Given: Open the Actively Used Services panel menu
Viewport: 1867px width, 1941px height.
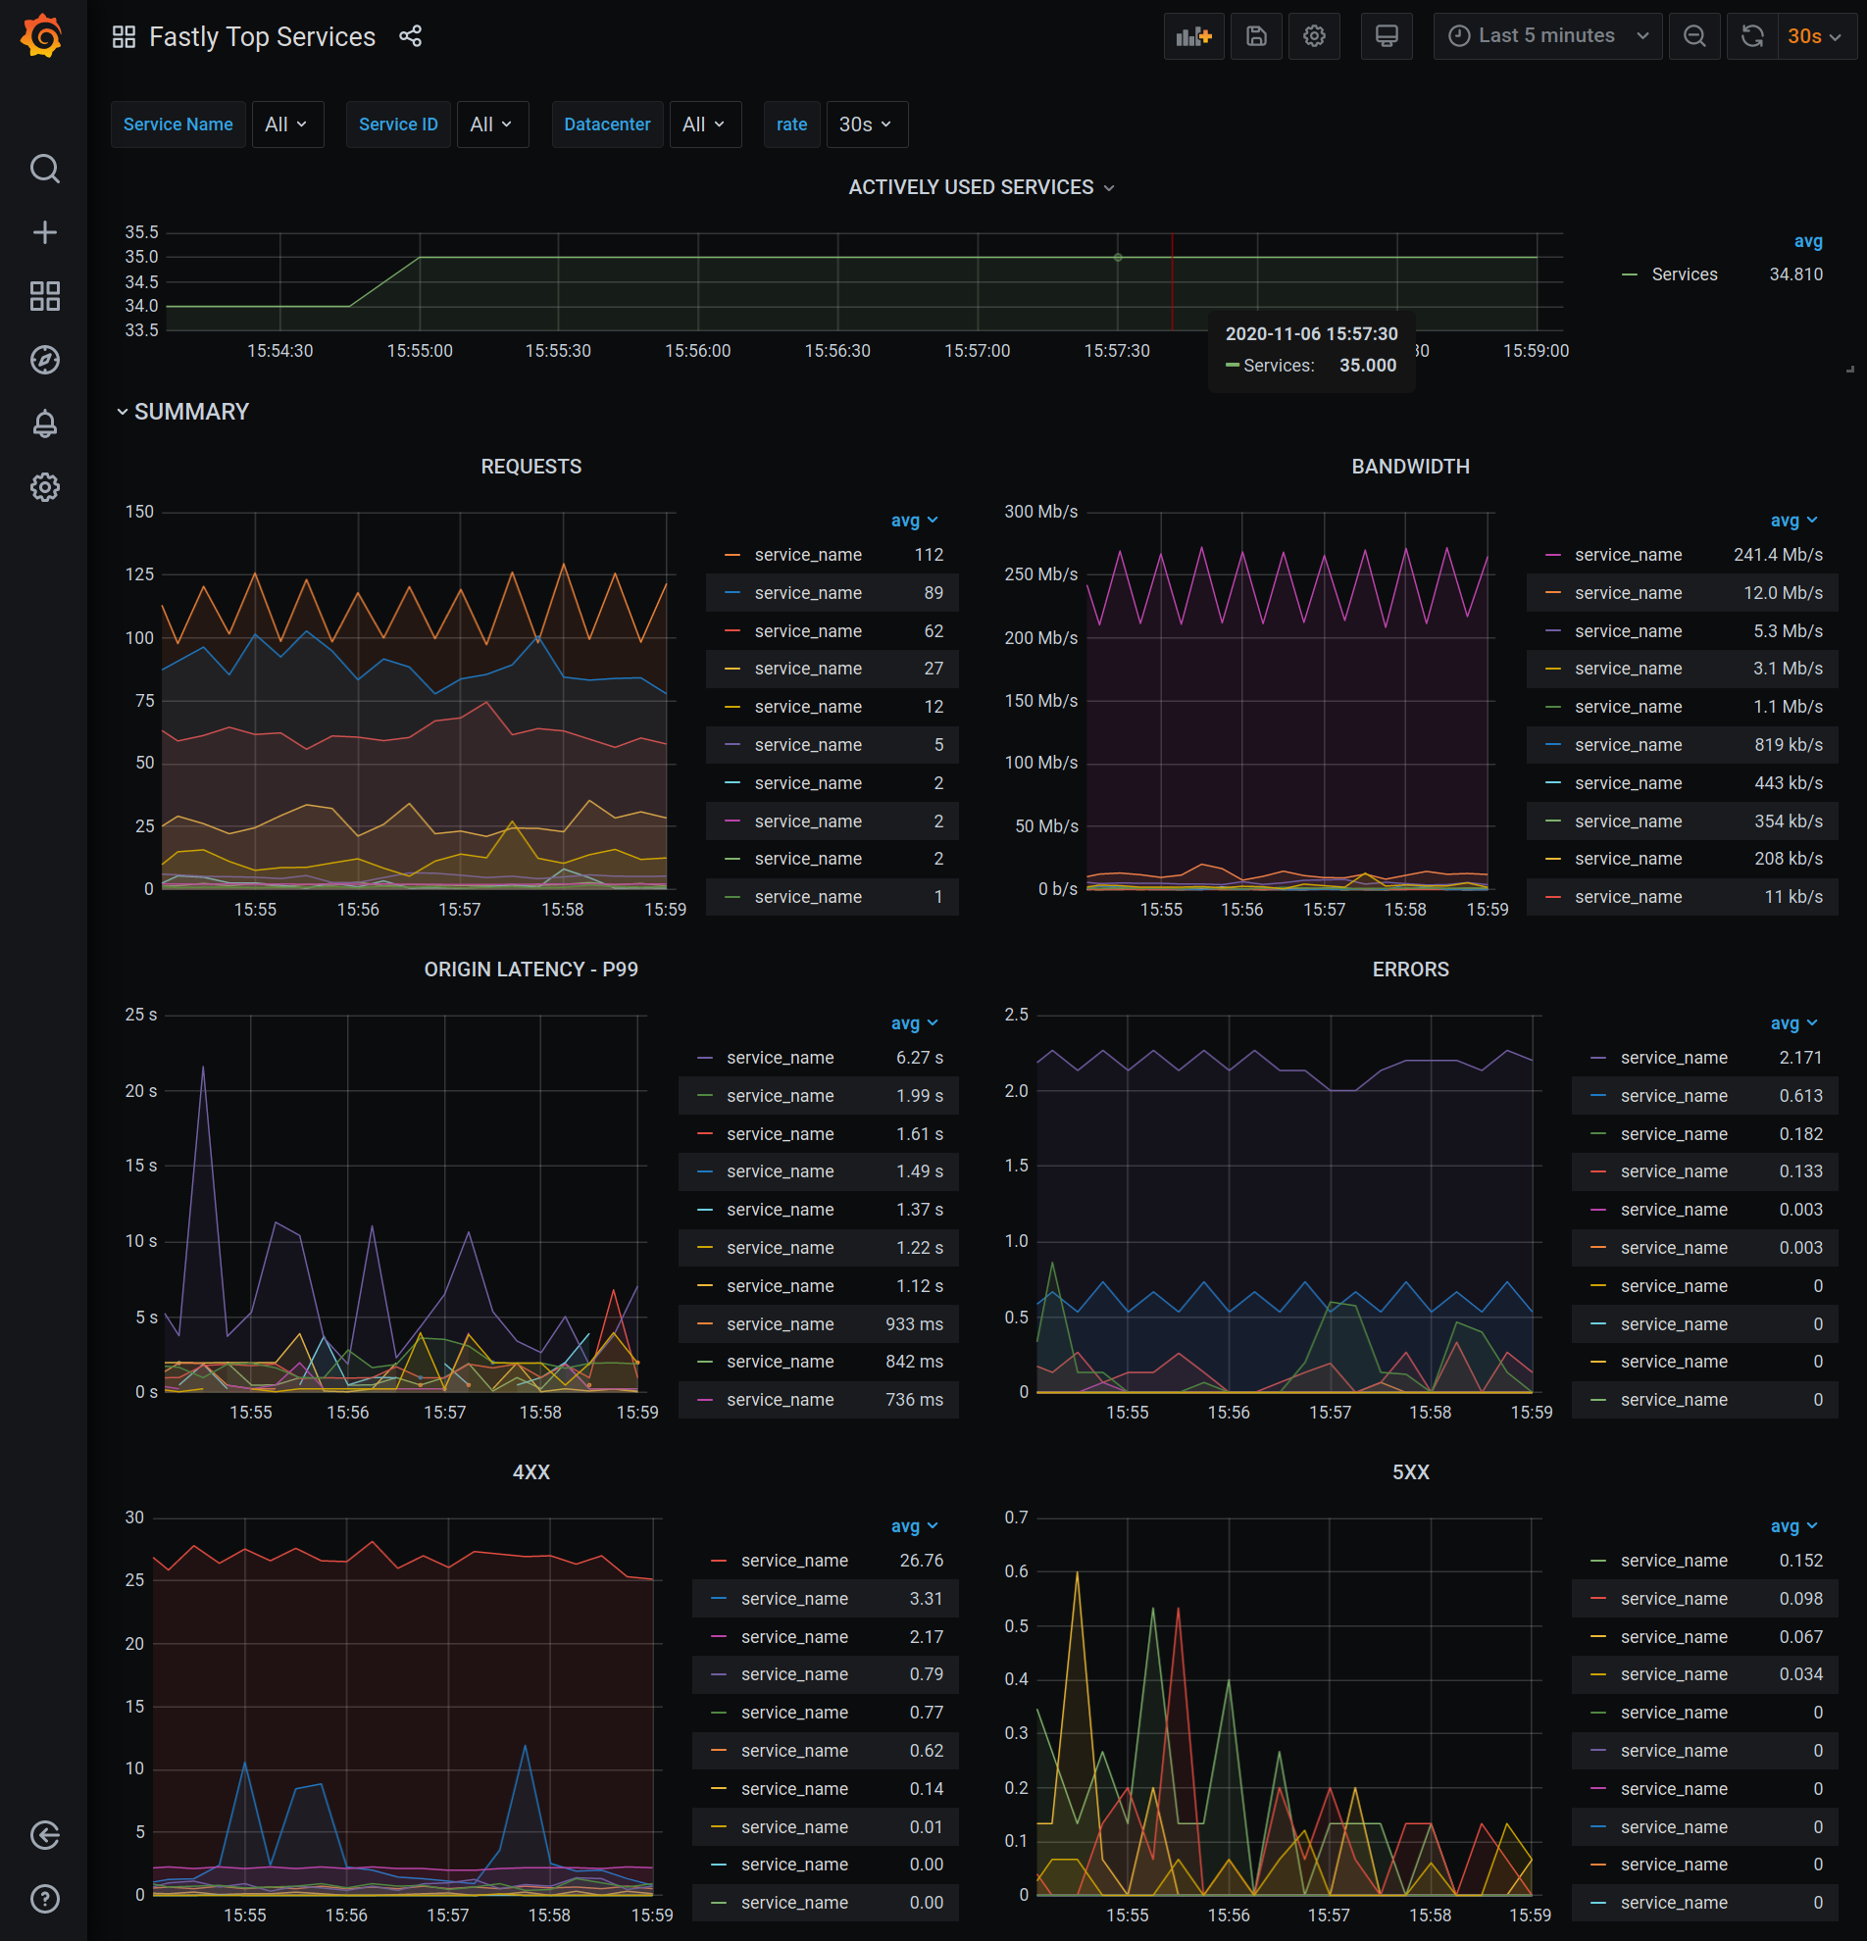Looking at the screenshot, I should click(x=981, y=187).
